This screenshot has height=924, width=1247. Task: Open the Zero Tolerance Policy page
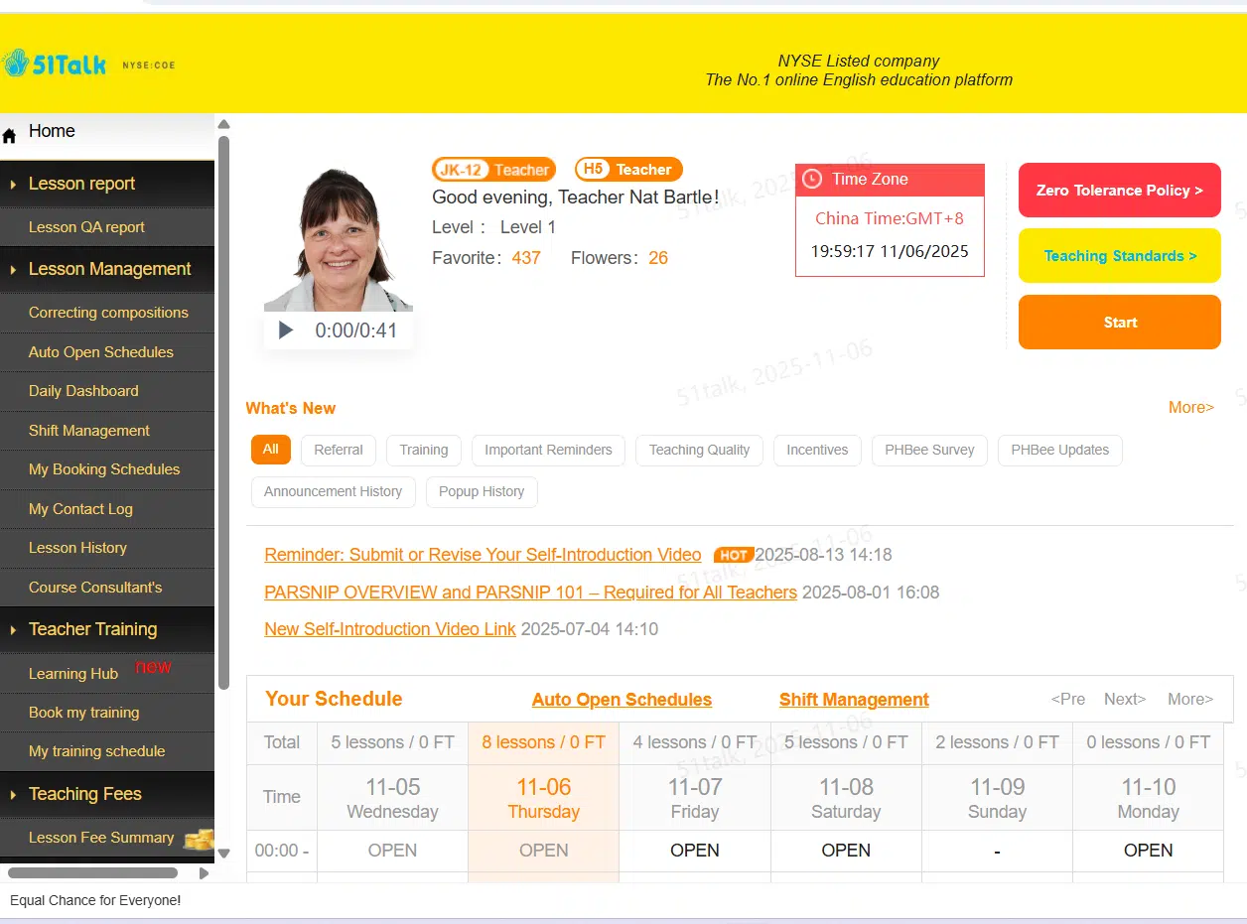[x=1119, y=191]
